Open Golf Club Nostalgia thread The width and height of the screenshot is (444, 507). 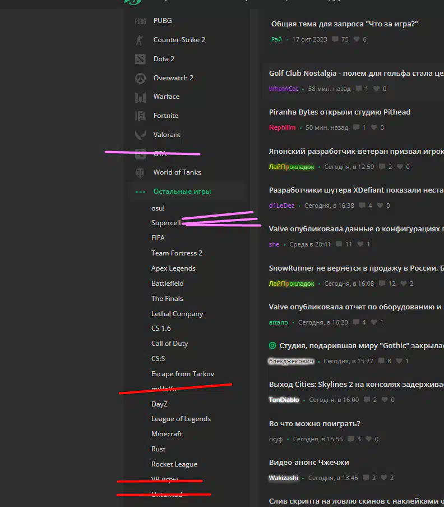point(357,74)
